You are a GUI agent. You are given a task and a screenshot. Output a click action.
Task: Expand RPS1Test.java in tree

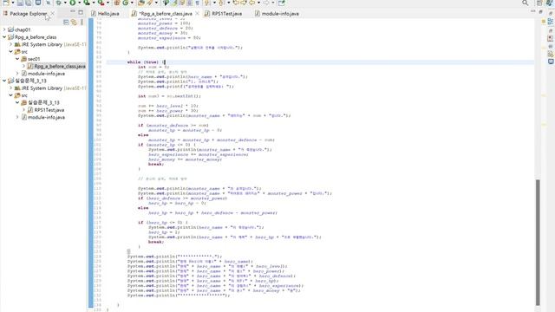click(x=23, y=110)
